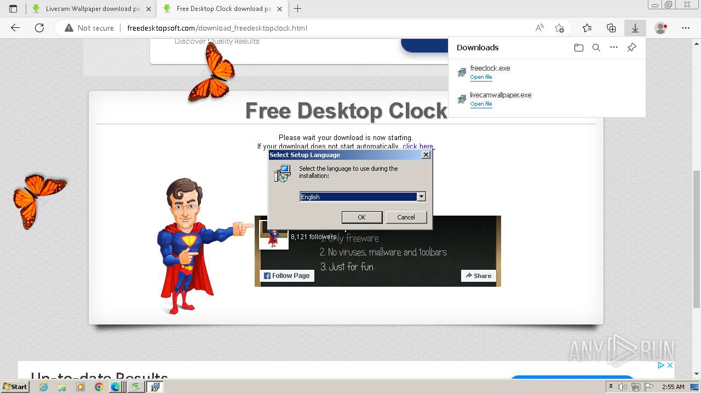The image size is (701, 394).
Task: Click the livecamwallpaper.exe file icon
Action: point(462,99)
